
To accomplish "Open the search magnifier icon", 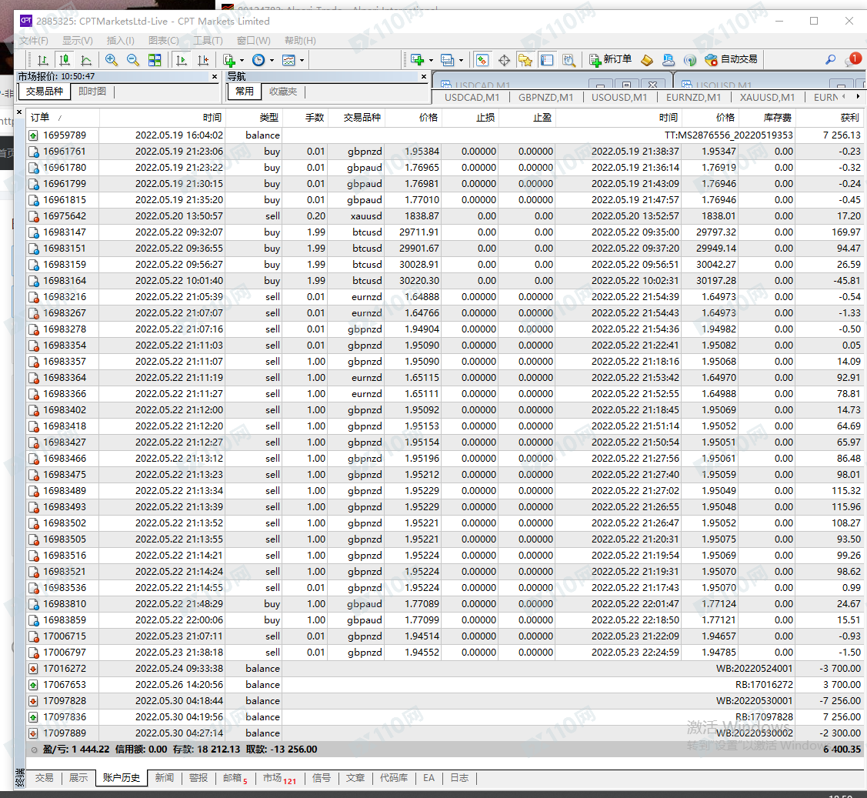I will click(830, 59).
